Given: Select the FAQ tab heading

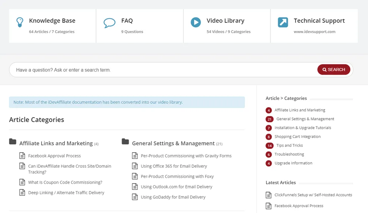Looking at the screenshot, I should click(x=127, y=21).
